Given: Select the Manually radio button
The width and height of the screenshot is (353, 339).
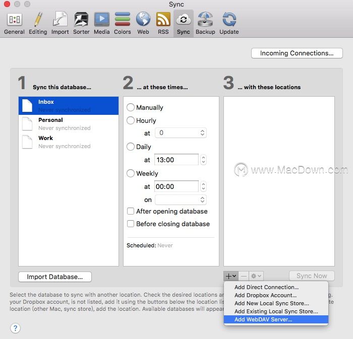Looking at the screenshot, I should tap(131, 107).
